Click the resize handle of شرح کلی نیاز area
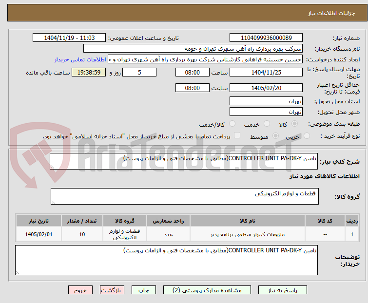Viewport: 368px width, 303px height. click(52, 167)
